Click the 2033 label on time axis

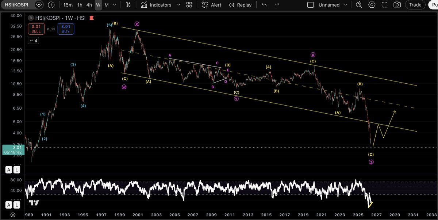[x=431, y=215]
